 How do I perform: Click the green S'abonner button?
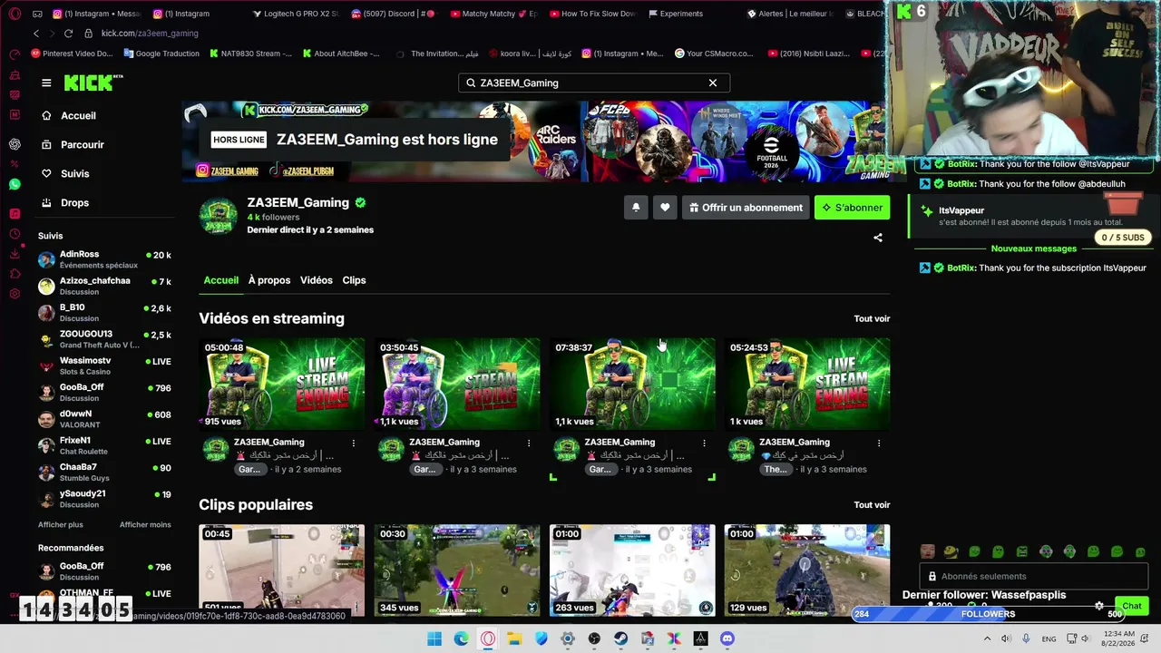[x=852, y=208]
